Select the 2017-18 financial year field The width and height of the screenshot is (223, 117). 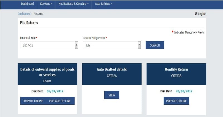click(x=48, y=45)
